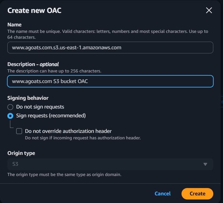Open the Origin type S3 dropdown
The image size is (223, 203).
click(110, 164)
